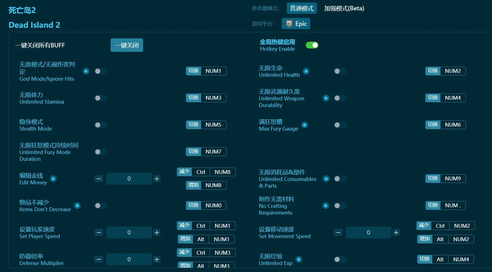Enable No Crafting Requirements toggle
The image size is (492, 272).
340,206
